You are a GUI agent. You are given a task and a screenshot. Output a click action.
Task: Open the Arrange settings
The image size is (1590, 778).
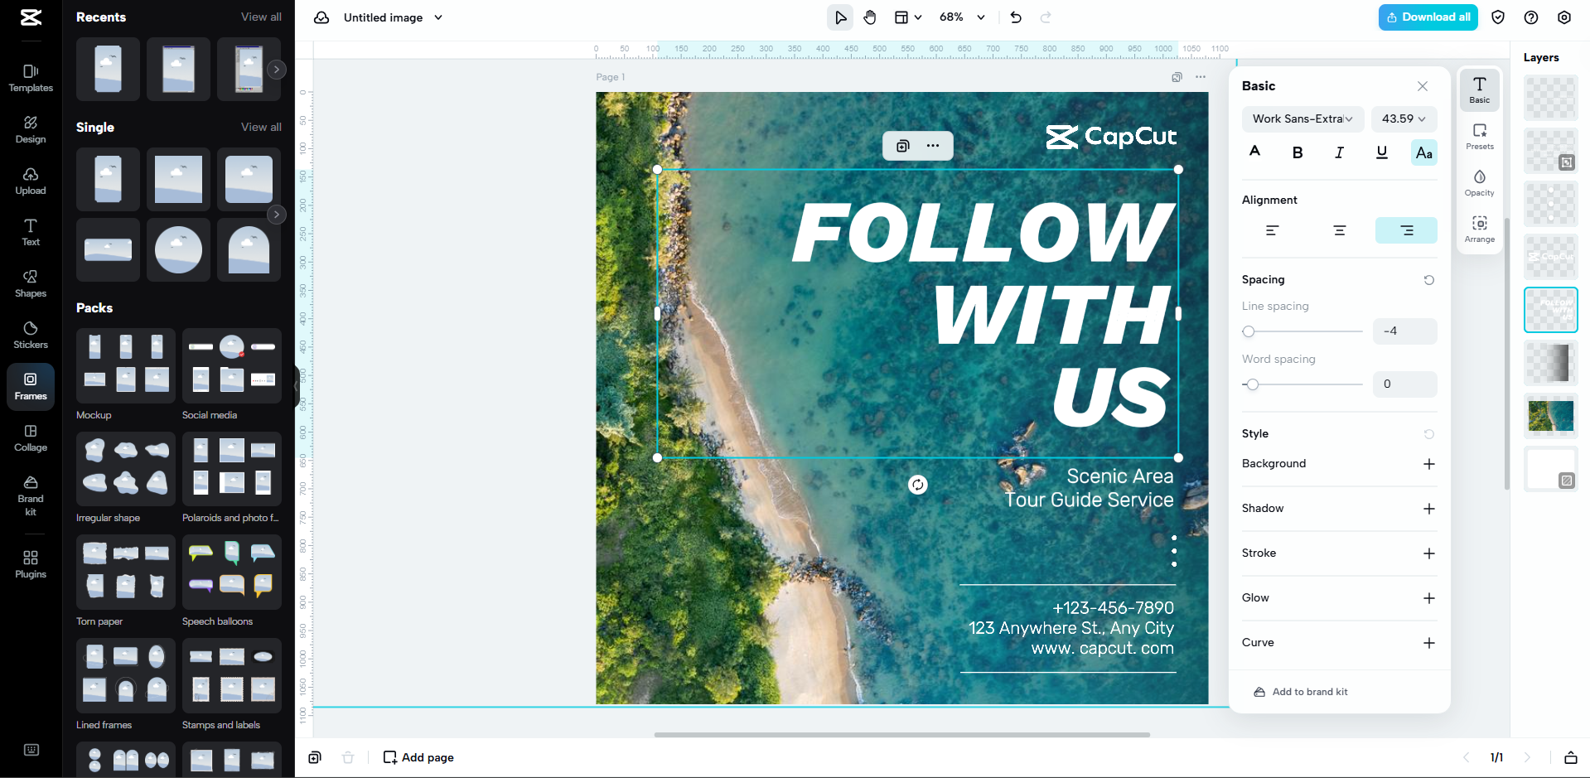[1479, 228]
